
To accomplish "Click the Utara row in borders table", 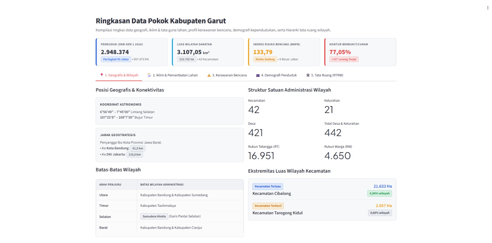I will 170,195.
